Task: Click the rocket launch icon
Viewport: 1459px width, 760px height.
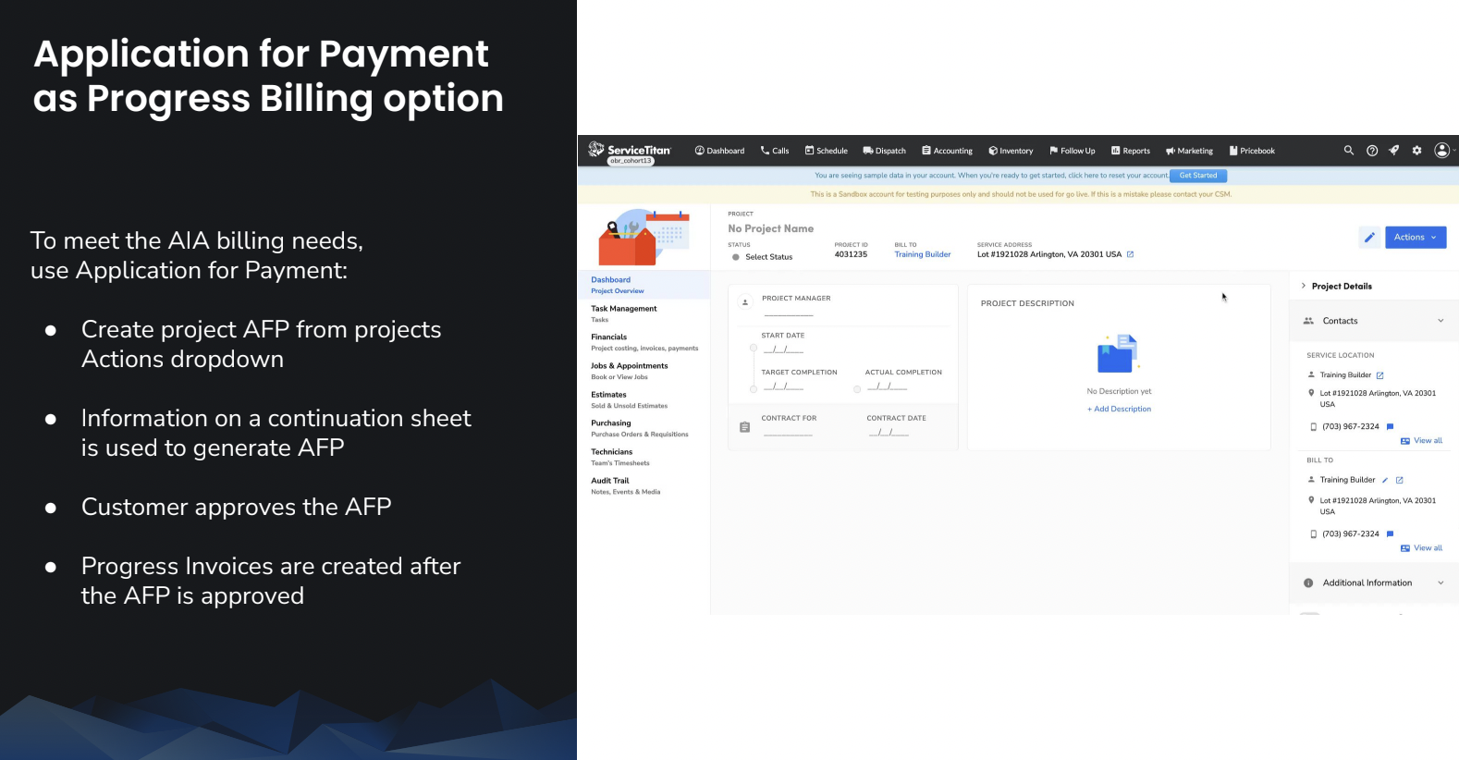Action: pyautogui.click(x=1394, y=150)
